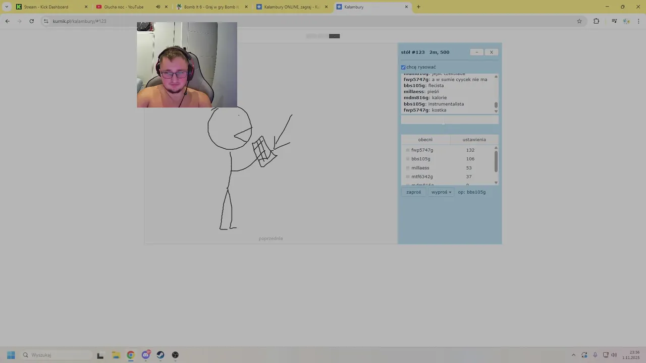The height and width of the screenshot is (363, 646).
Task: Open the Chrome three-dot menu
Action: click(x=639, y=21)
